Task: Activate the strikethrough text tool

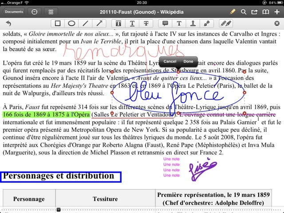Action: [x=146, y=23]
